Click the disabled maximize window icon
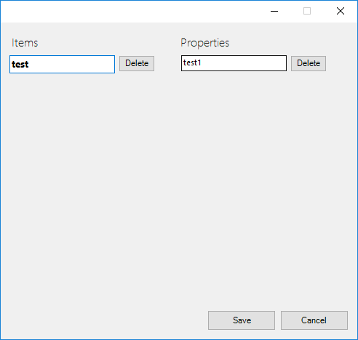Image resolution: width=358 pixels, height=340 pixels. click(x=307, y=11)
